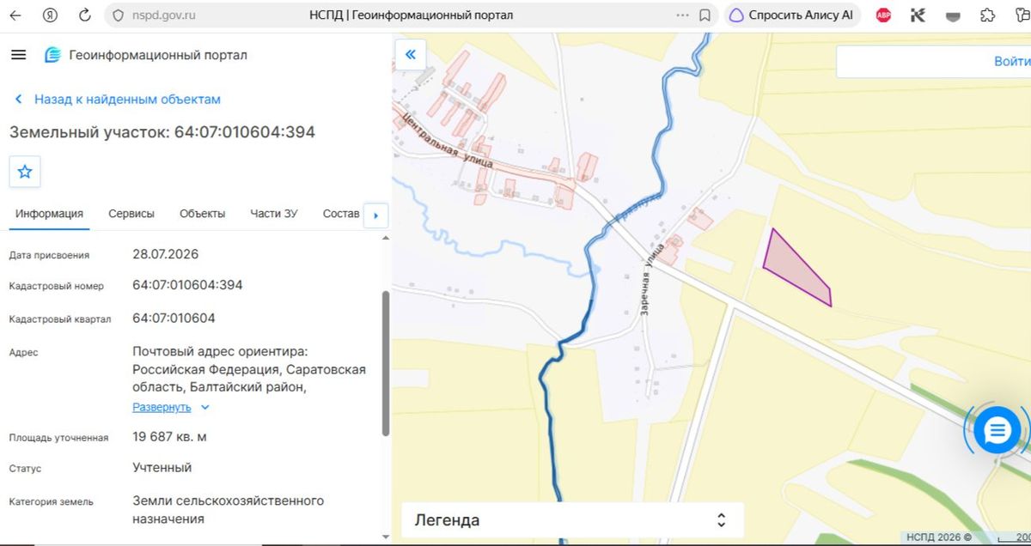Open the ABP ad blocker extension
Screen dimensions: 1031x546
pos(883,15)
